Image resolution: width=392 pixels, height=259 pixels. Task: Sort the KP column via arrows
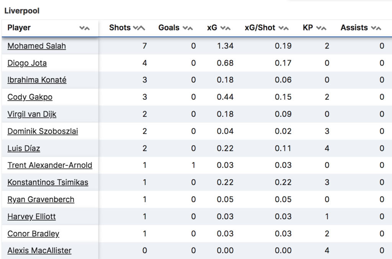coord(321,28)
